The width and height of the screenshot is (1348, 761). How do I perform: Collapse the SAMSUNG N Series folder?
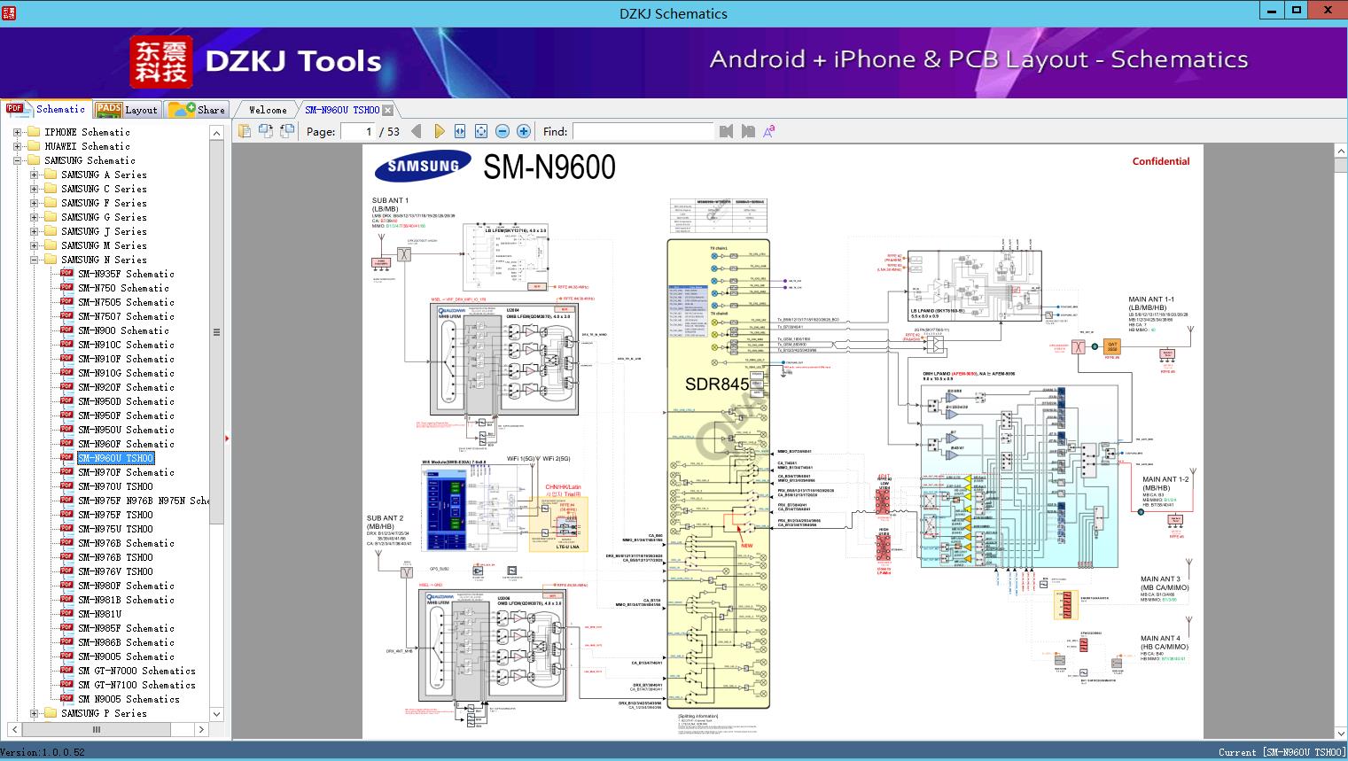pyautogui.click(x=34, y=260)
